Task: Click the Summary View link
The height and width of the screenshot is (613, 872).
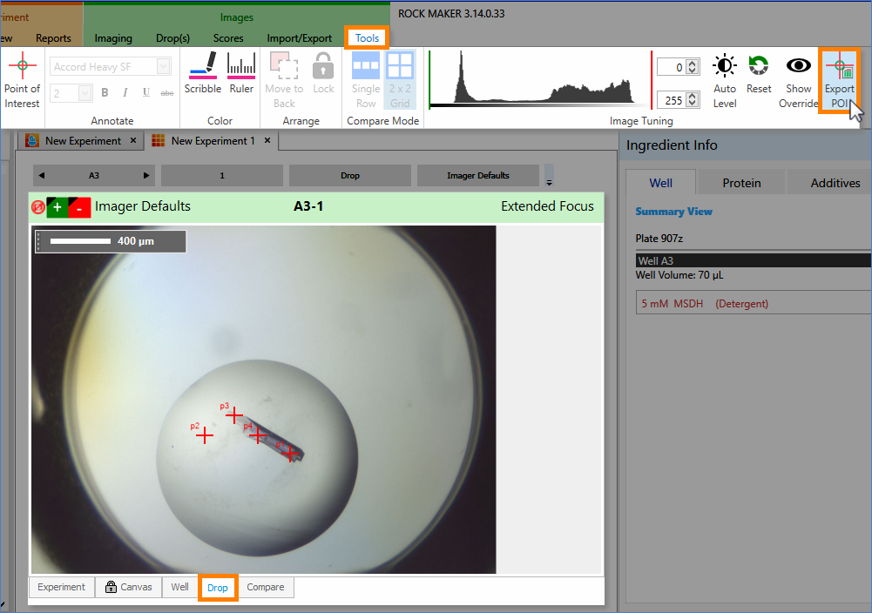Action: tap(673, 212)
